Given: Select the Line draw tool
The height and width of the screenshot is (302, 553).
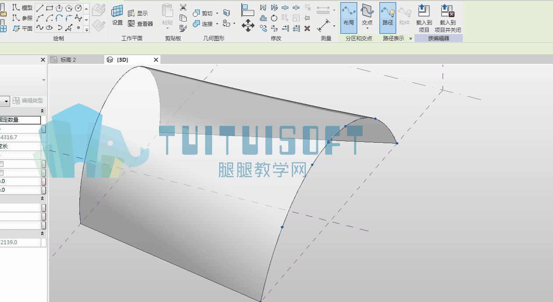Looking at the screenshot, I should click(x=40, y=8).
